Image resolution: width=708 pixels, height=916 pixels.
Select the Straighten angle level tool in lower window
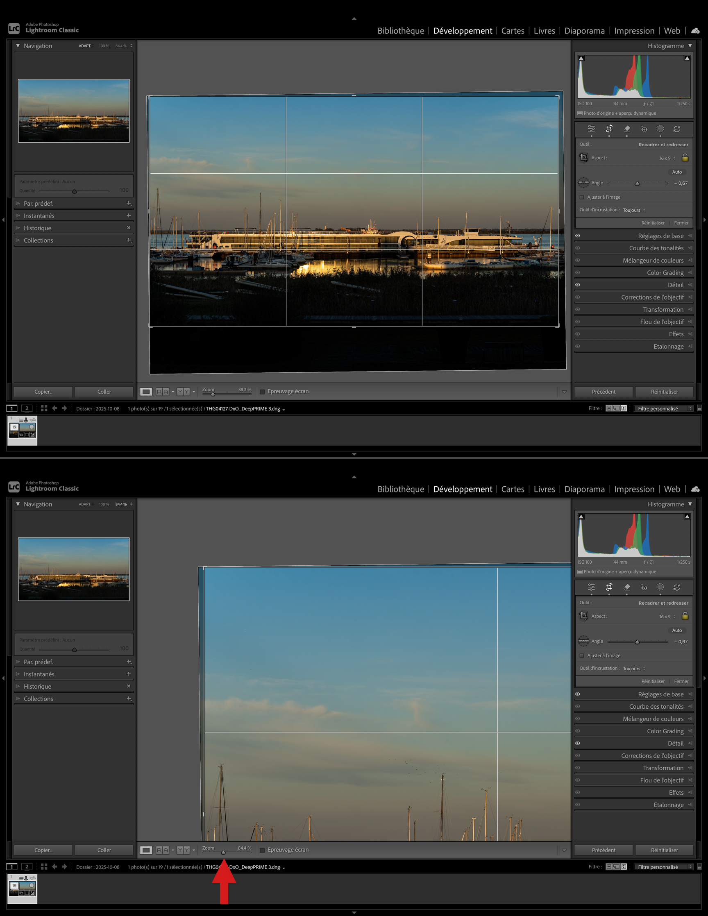pyautogui.click(x=583, y=641)
